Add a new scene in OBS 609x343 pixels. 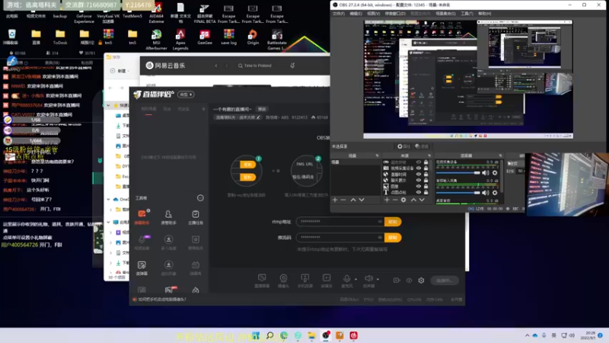point(335,200)
